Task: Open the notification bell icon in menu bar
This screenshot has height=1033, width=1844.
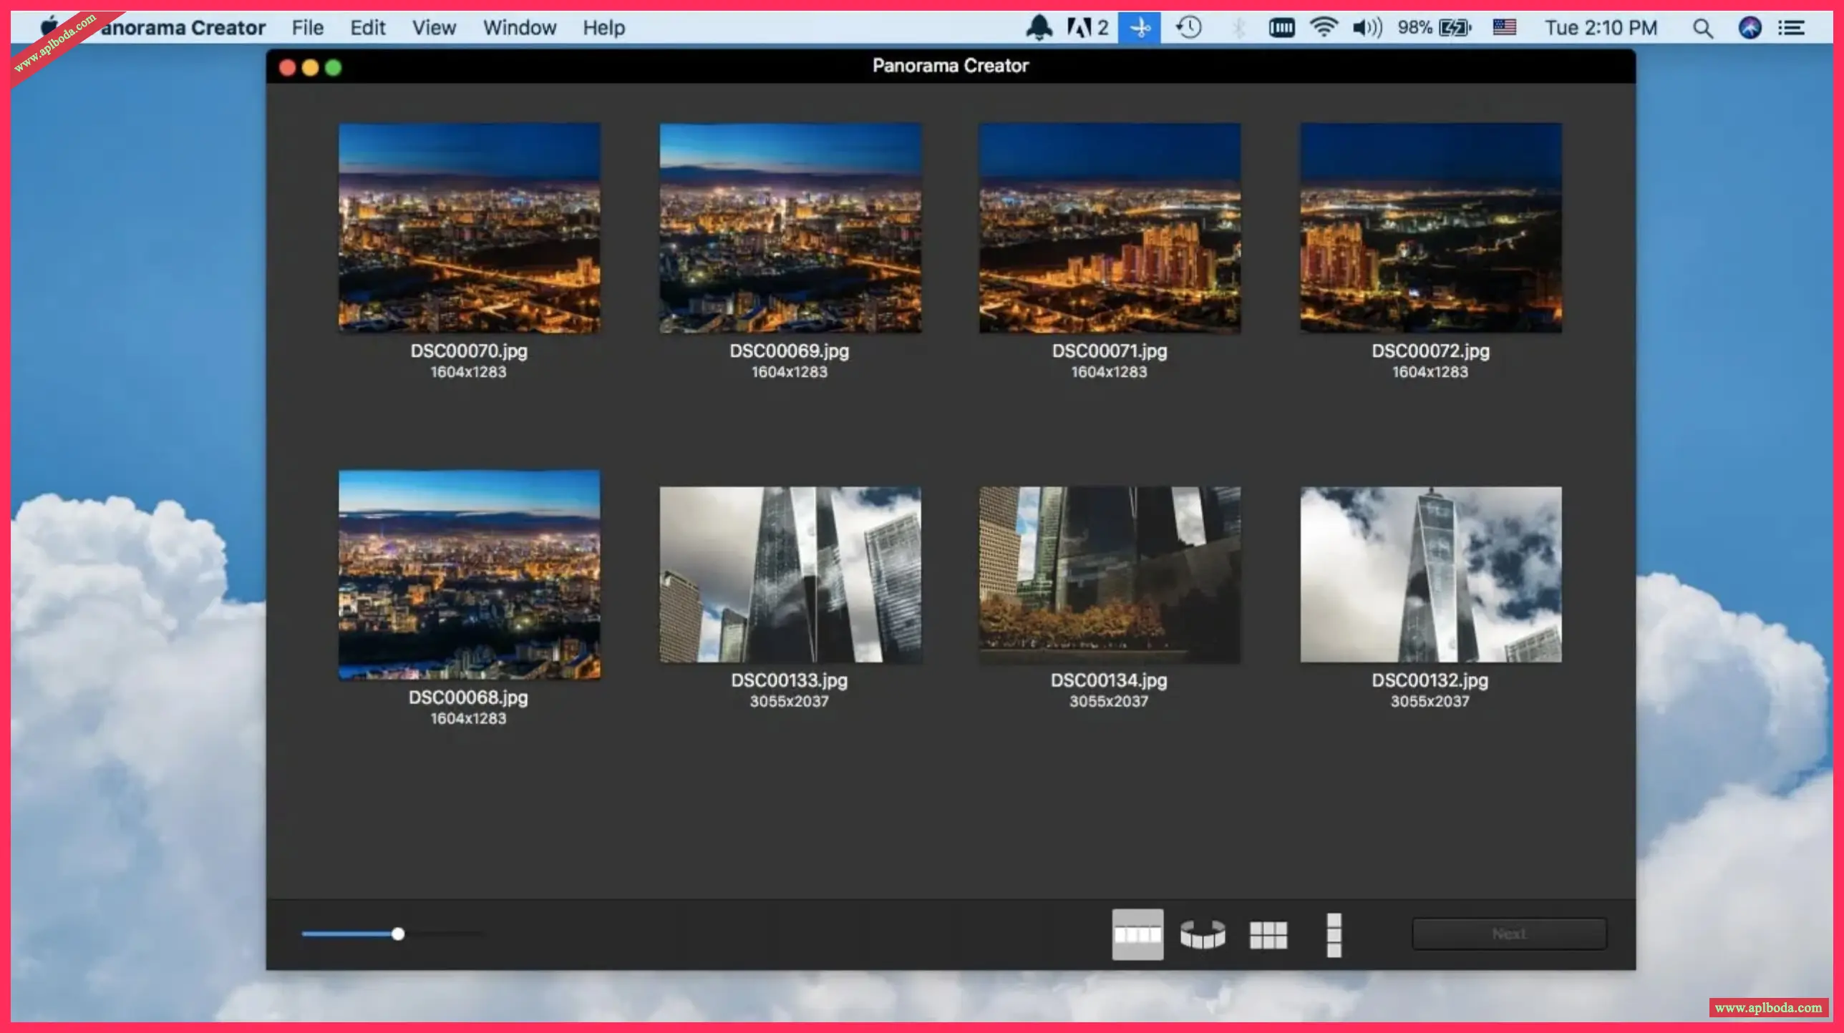Action: point(1039,28)
